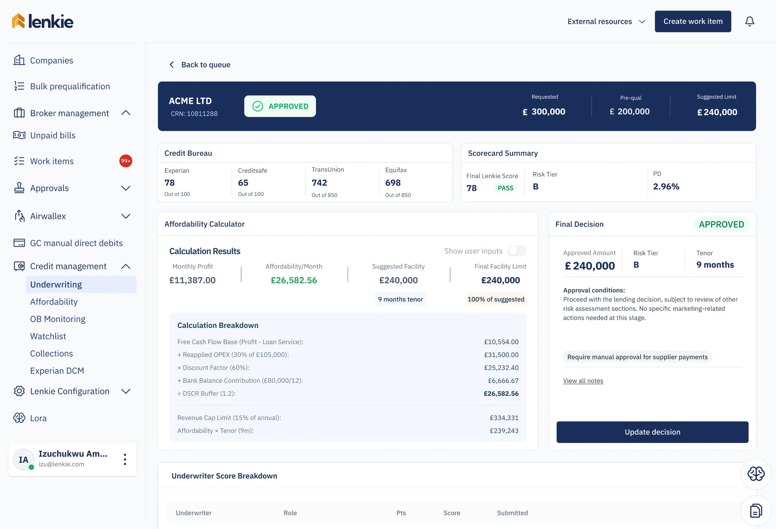Click the Airwallex icon

pyautogui.click(x=19, y=216)
